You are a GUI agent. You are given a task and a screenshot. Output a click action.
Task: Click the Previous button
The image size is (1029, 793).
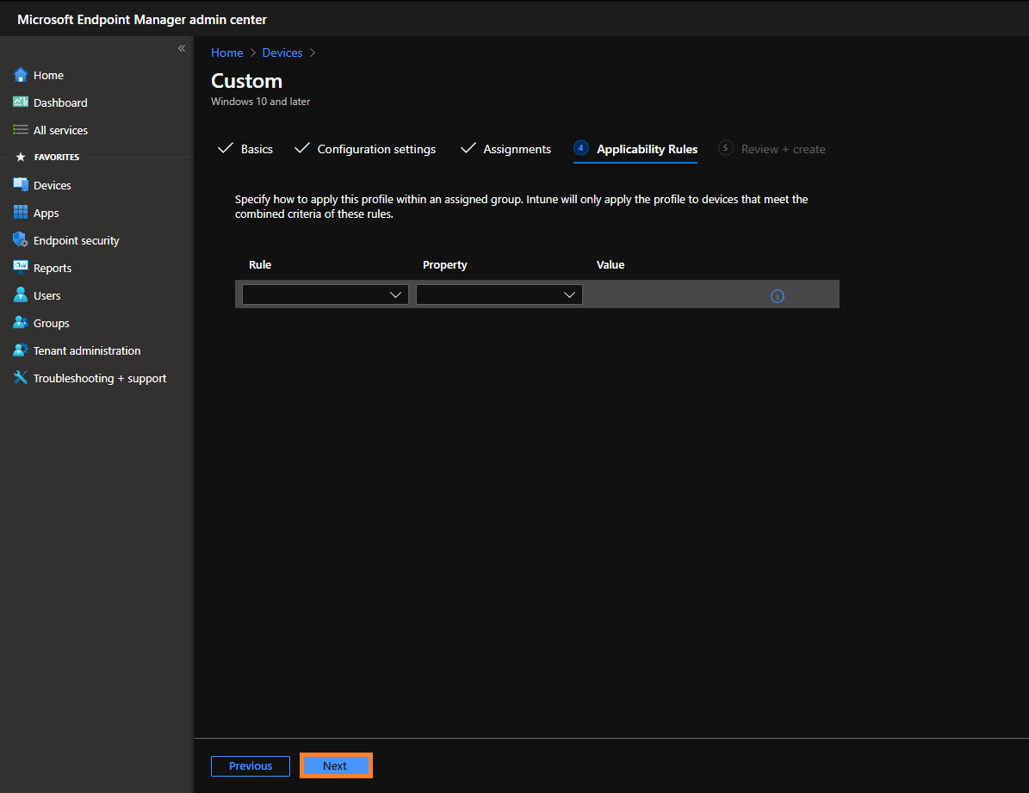[x=250, y=766]
